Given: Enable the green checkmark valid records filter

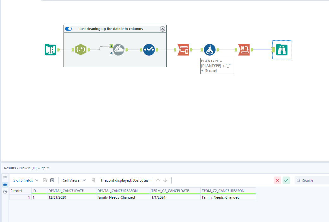Looking at the screenshot, I should point(286,180).
